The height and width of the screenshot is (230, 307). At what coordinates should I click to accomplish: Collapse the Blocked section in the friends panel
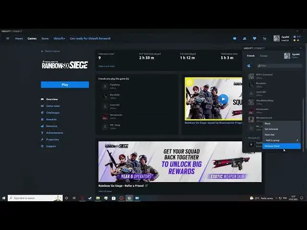[246, 138]
